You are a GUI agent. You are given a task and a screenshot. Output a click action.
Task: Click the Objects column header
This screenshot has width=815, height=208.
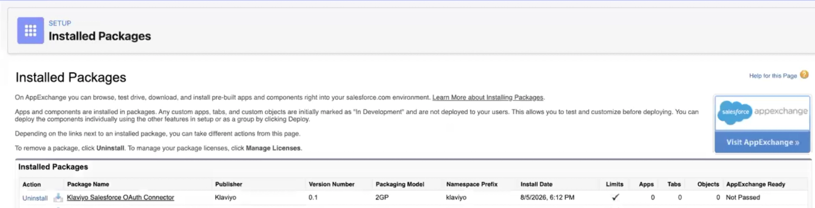(708, 185)
